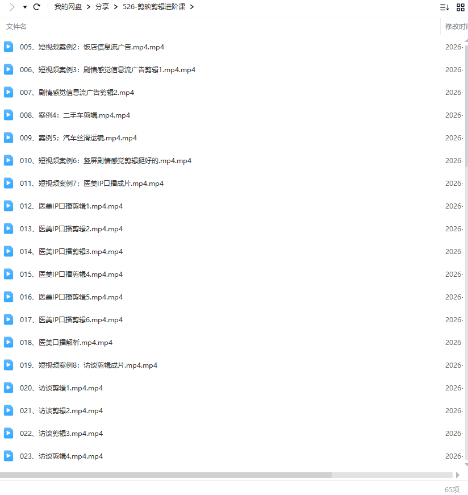Screen dimensions: 468x495
Task: Sort by 修改时间 column header
Action: 456,27
